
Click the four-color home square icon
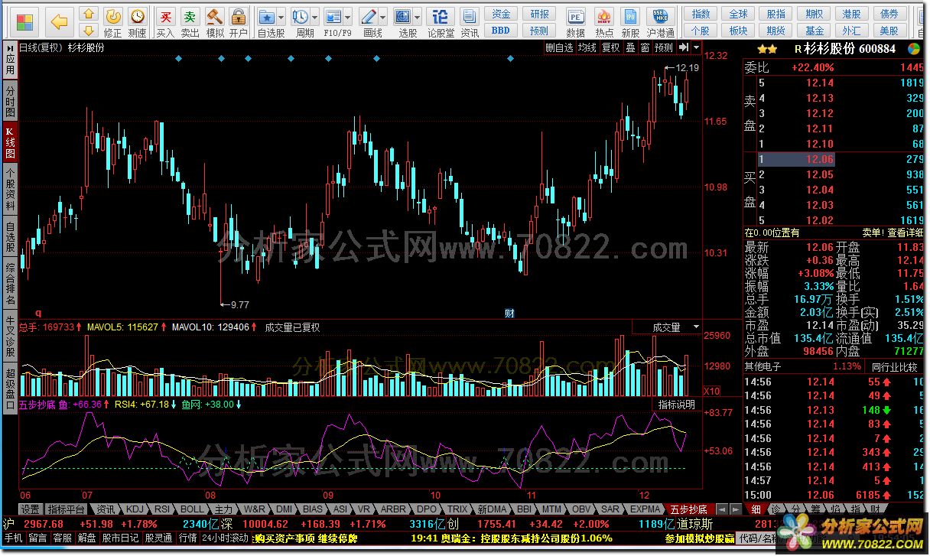25,21
